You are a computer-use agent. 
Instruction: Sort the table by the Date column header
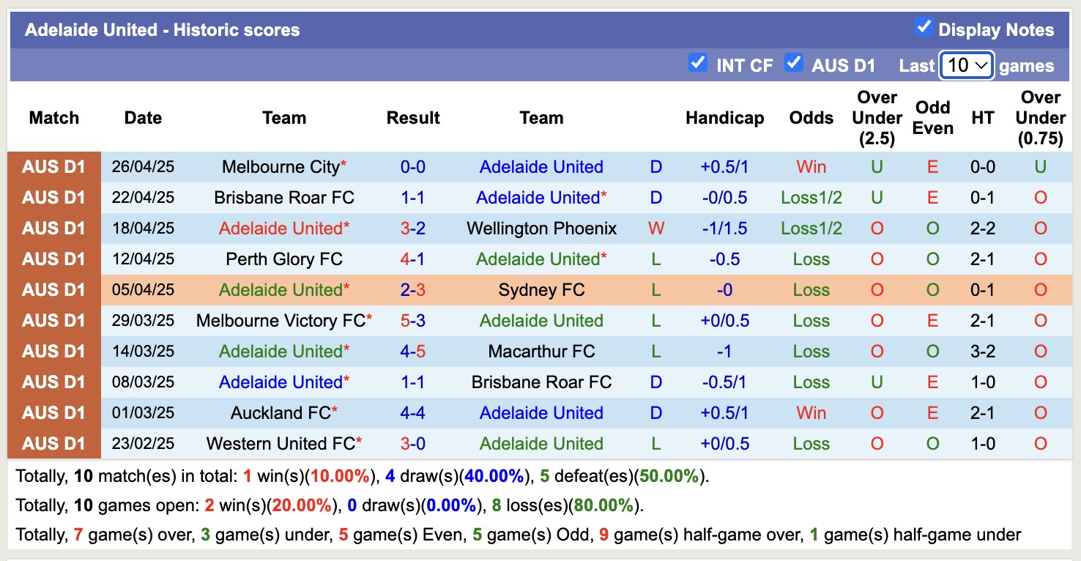[x=143, y=117]
